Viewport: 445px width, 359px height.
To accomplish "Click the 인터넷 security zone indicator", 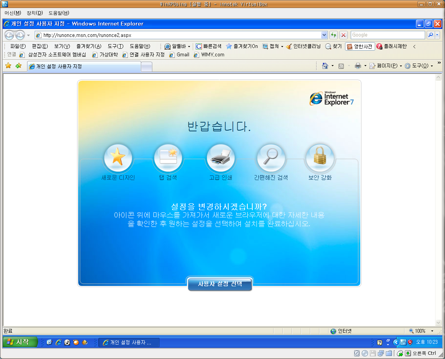I will [x=341, y=331].
